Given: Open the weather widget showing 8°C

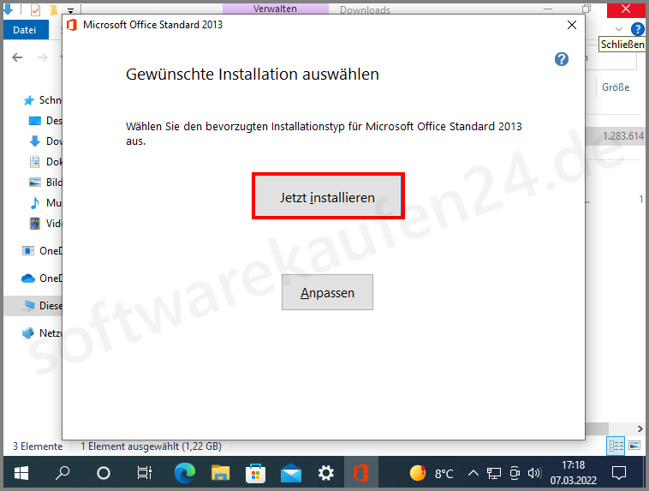Looking at the screenshot, I should 432,473.
